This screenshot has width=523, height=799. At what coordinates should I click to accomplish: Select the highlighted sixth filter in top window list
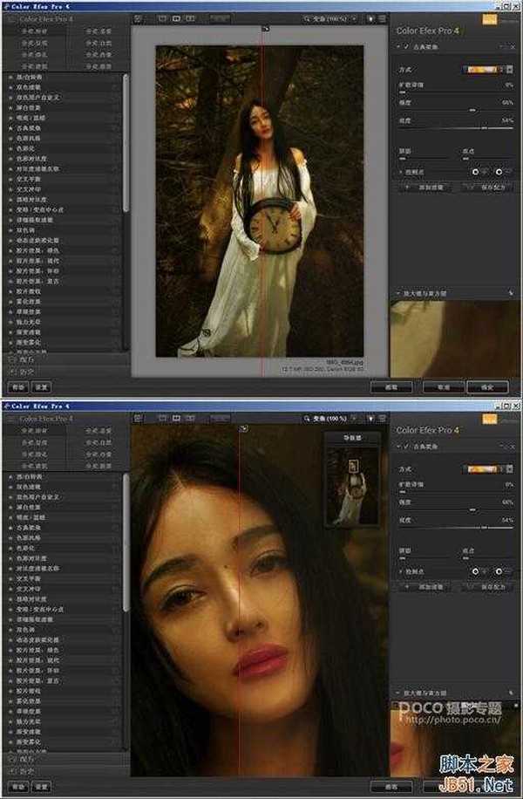(63, 128)
